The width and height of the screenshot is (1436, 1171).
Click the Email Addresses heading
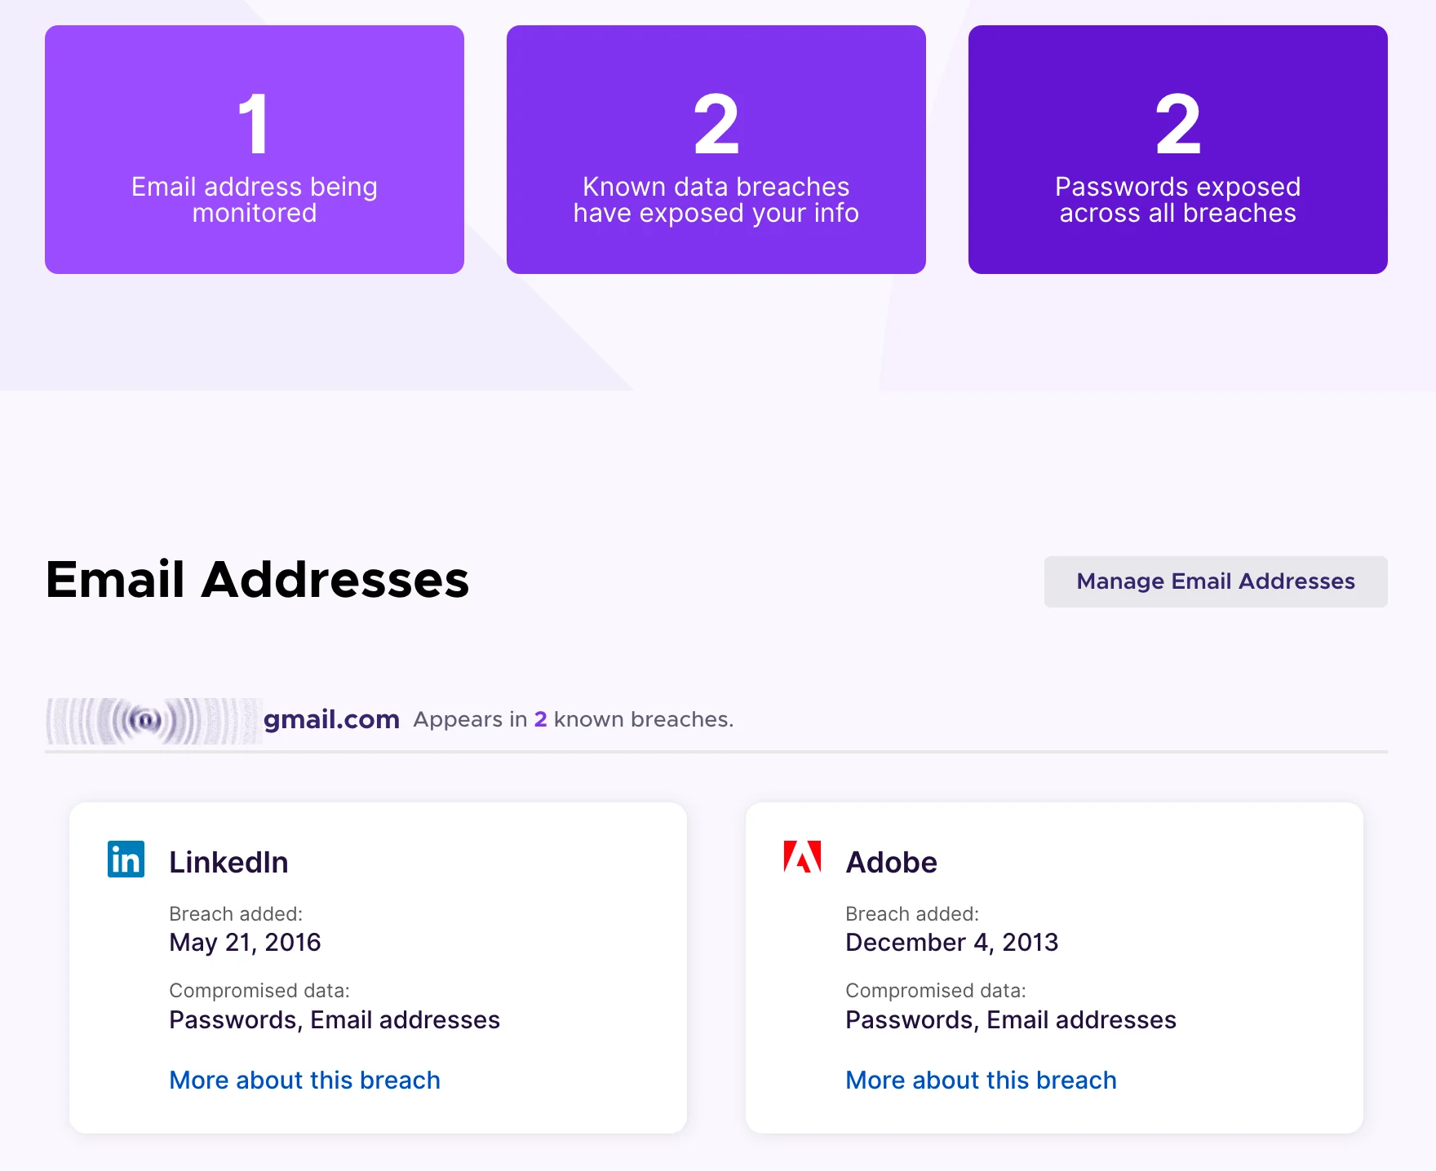[x=257, y=580]
